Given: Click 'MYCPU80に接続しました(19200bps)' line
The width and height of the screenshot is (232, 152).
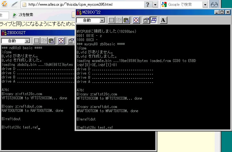Looking at the screenshot, I should click(106, 31).
